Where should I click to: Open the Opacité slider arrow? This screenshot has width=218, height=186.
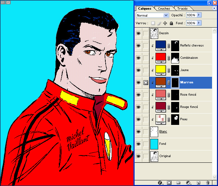pyautogui.click(x=199, y=15)
